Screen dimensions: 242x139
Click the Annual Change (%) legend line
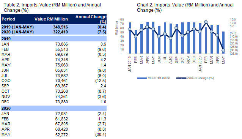[x=181, y=78]
